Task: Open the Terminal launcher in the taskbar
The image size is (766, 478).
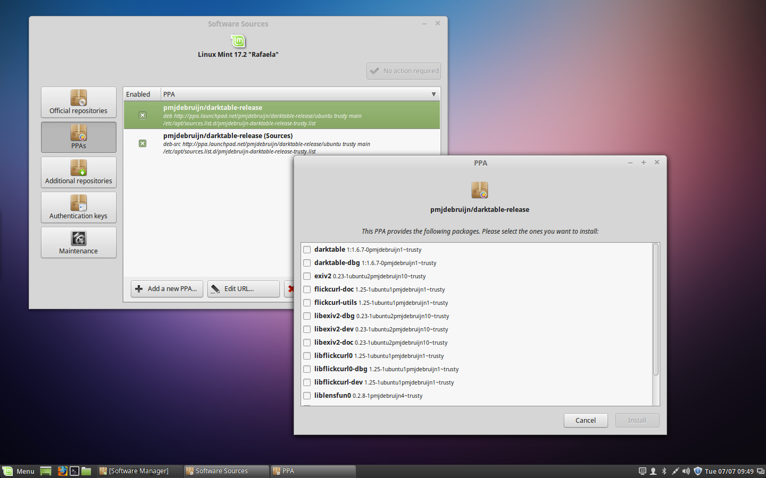Action: pos(74,471)
